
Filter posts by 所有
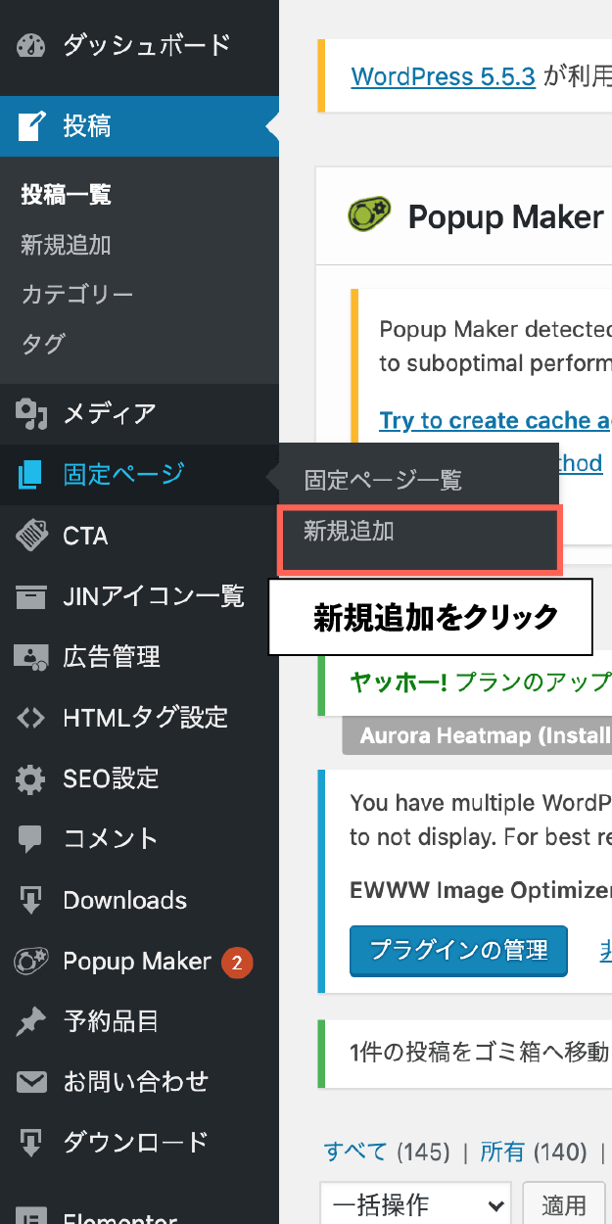(x=502, y=1153)
